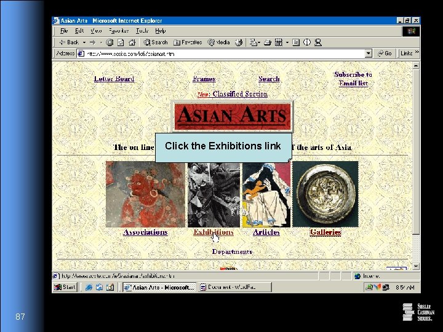Click the Exhibitions link
443x332 pixels.
point(214,232)
